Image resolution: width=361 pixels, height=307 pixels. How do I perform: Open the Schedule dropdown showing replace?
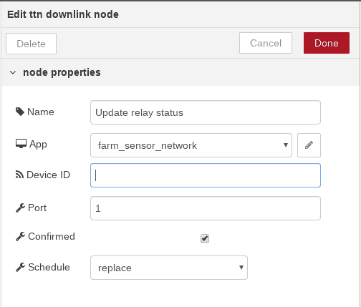(x=169, y=268)
